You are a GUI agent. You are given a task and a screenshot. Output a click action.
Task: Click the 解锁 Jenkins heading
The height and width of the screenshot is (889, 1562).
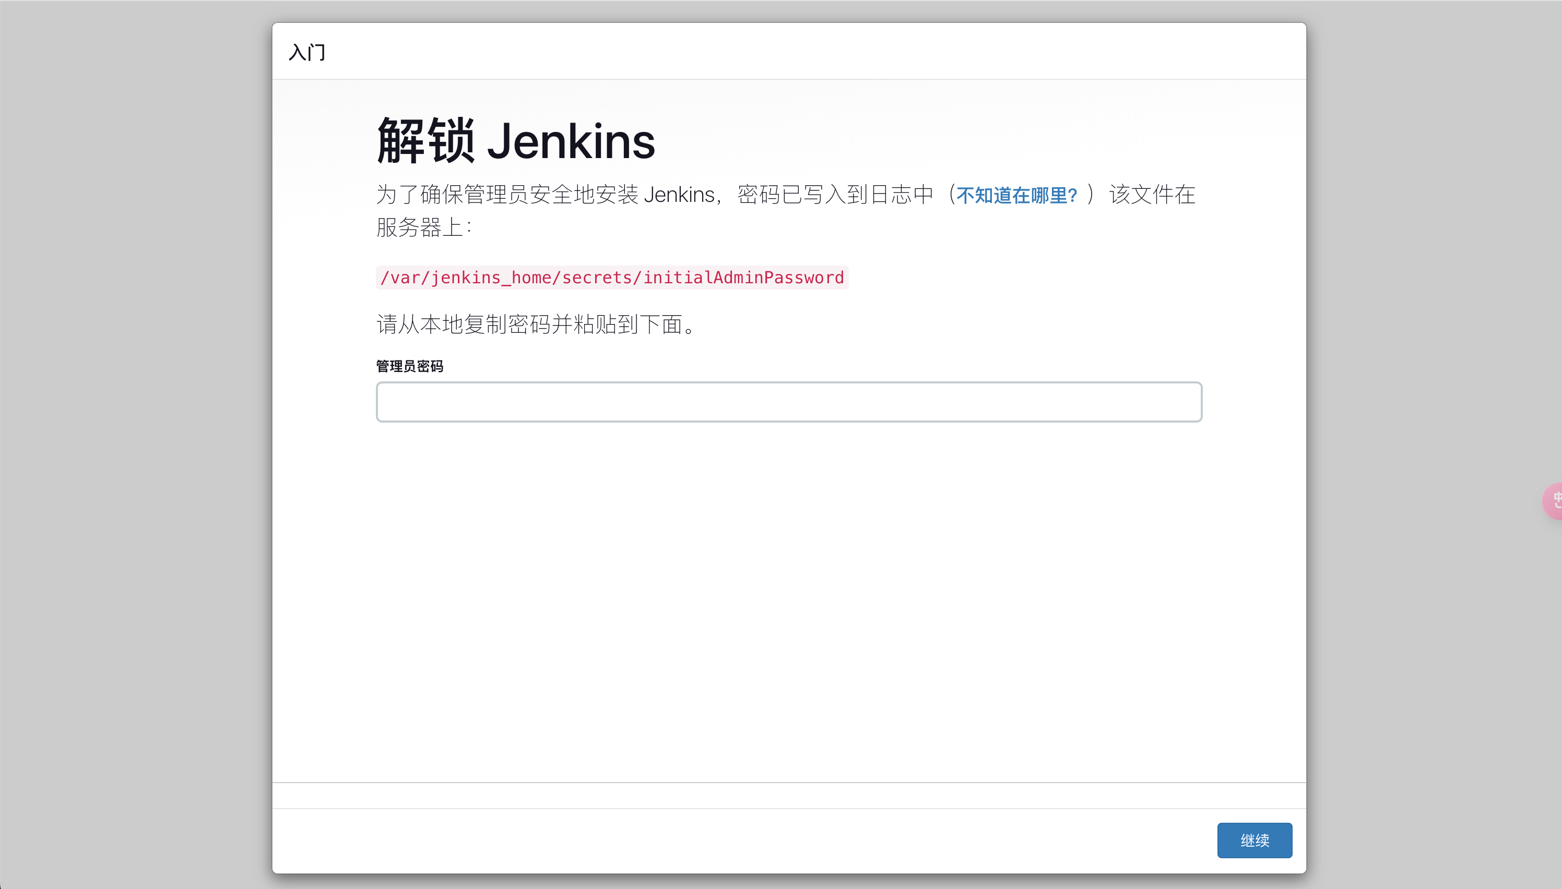tap(516, 141)
